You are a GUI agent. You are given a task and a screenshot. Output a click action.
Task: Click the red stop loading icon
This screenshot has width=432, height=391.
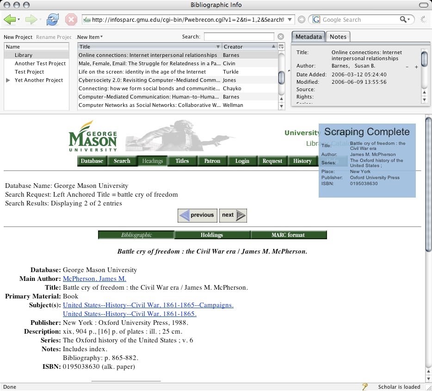click(x=71, y=19)
